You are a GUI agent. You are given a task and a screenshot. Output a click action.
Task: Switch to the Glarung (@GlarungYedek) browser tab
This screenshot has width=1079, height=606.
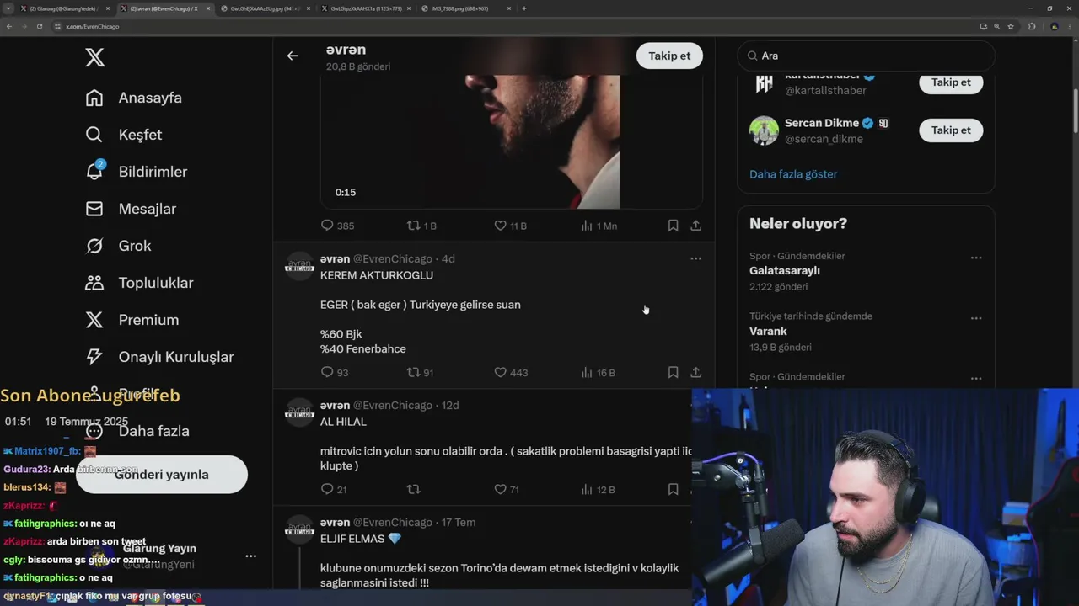pos(64,8)
